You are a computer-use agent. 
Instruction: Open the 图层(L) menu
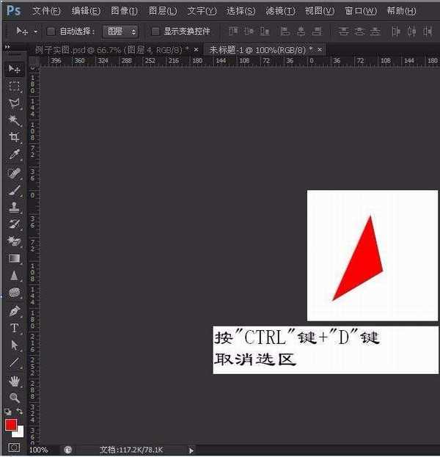(163, 11)
